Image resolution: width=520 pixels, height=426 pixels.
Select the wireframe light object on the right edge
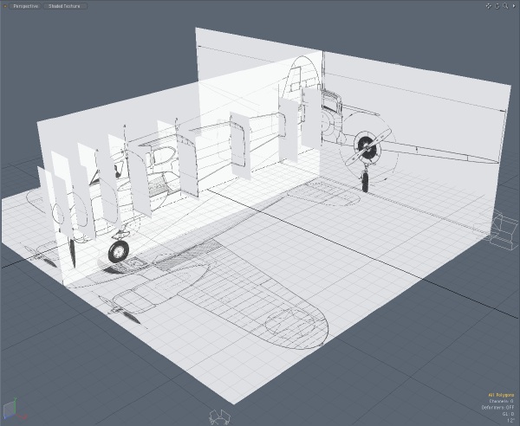pos(504,229)
